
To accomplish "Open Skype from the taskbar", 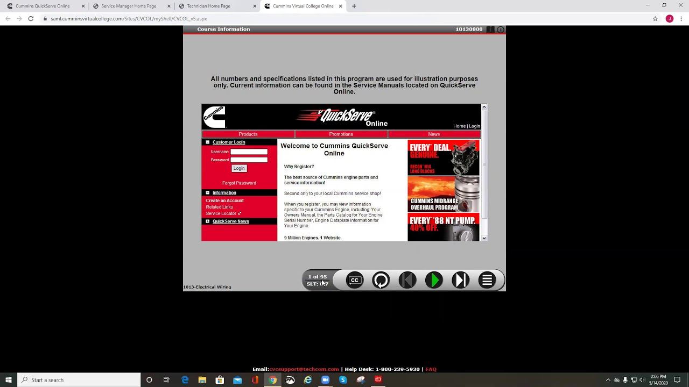I will 343,380.
